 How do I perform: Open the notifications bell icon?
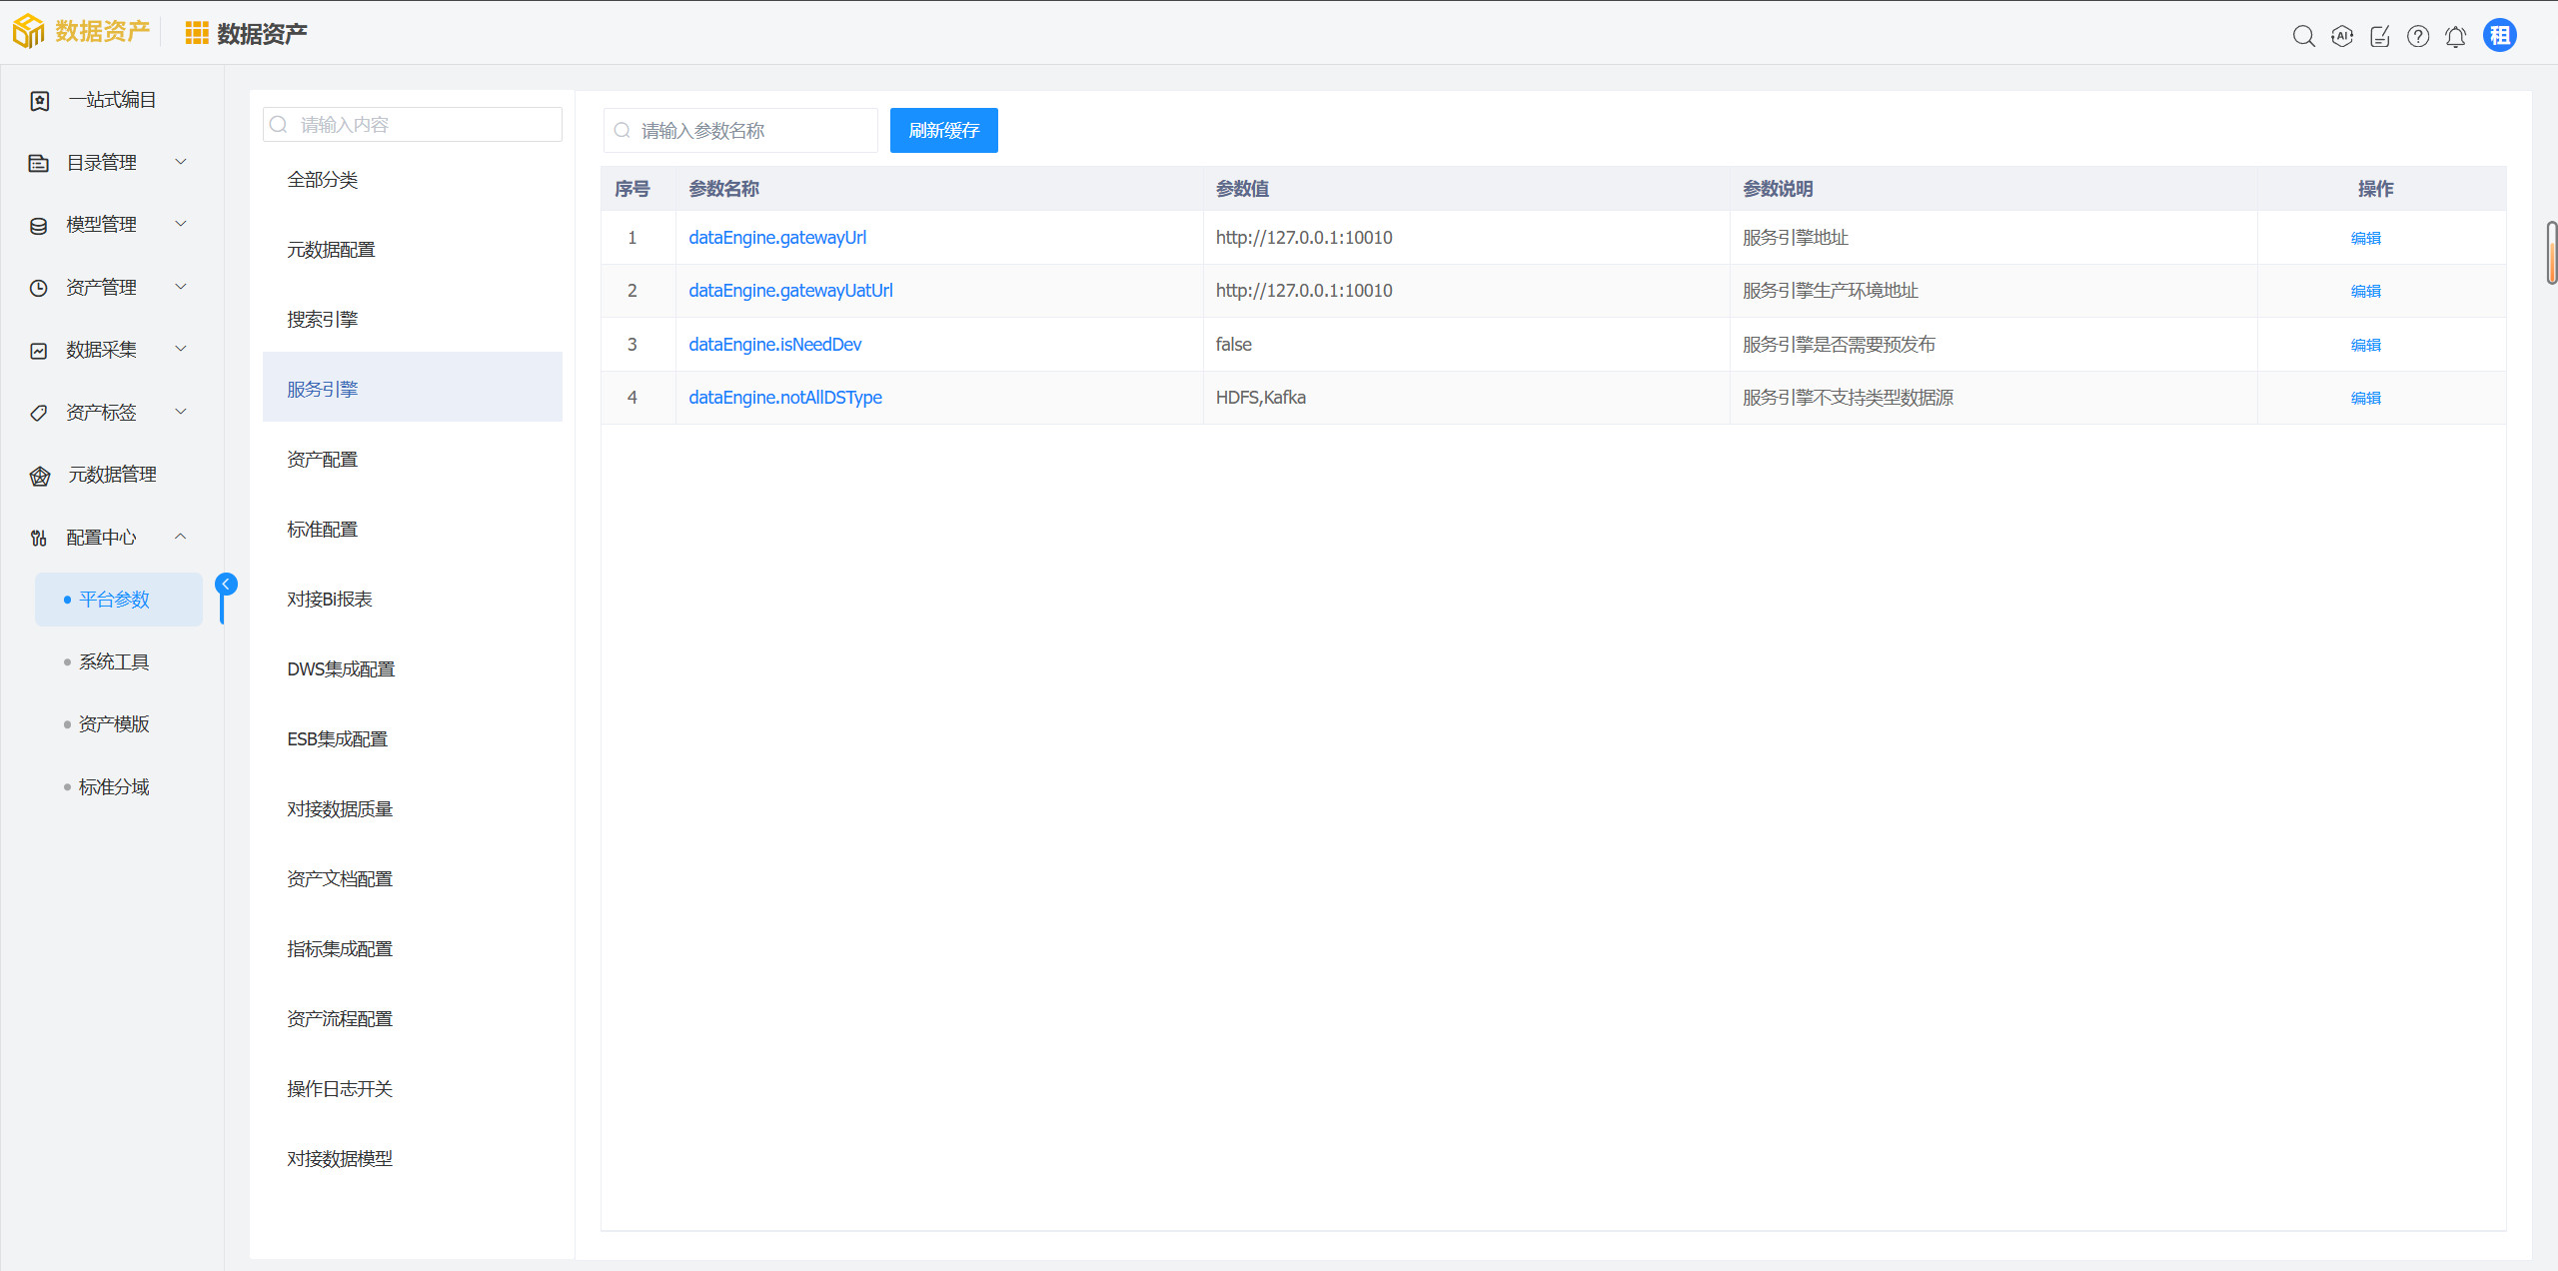pyautogui.click(x=2455, y=36)
